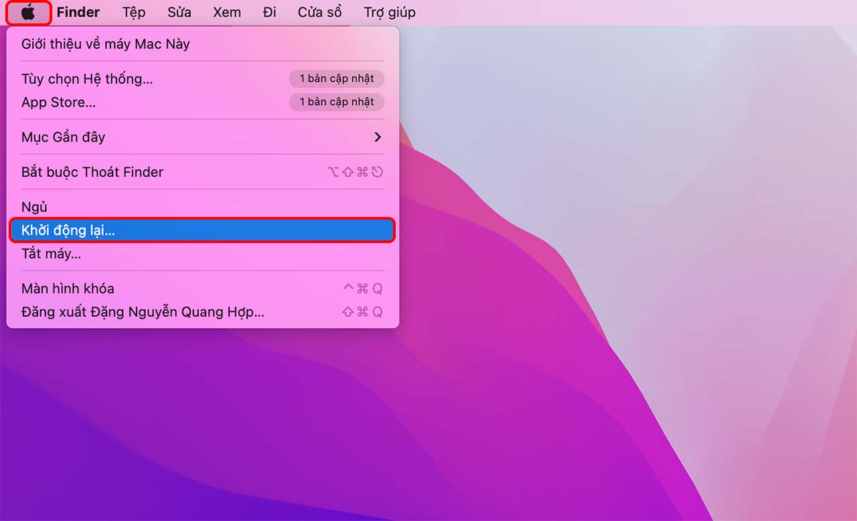Open the Finder menu
Image resolution: width=857 pixels, height=521 pixels.
[x=78, y=11]
